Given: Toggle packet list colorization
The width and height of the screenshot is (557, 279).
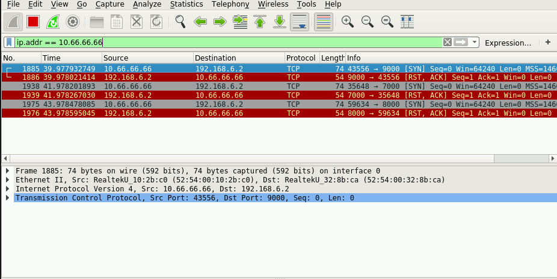Looking at the screenshot, I should [323, 22].
